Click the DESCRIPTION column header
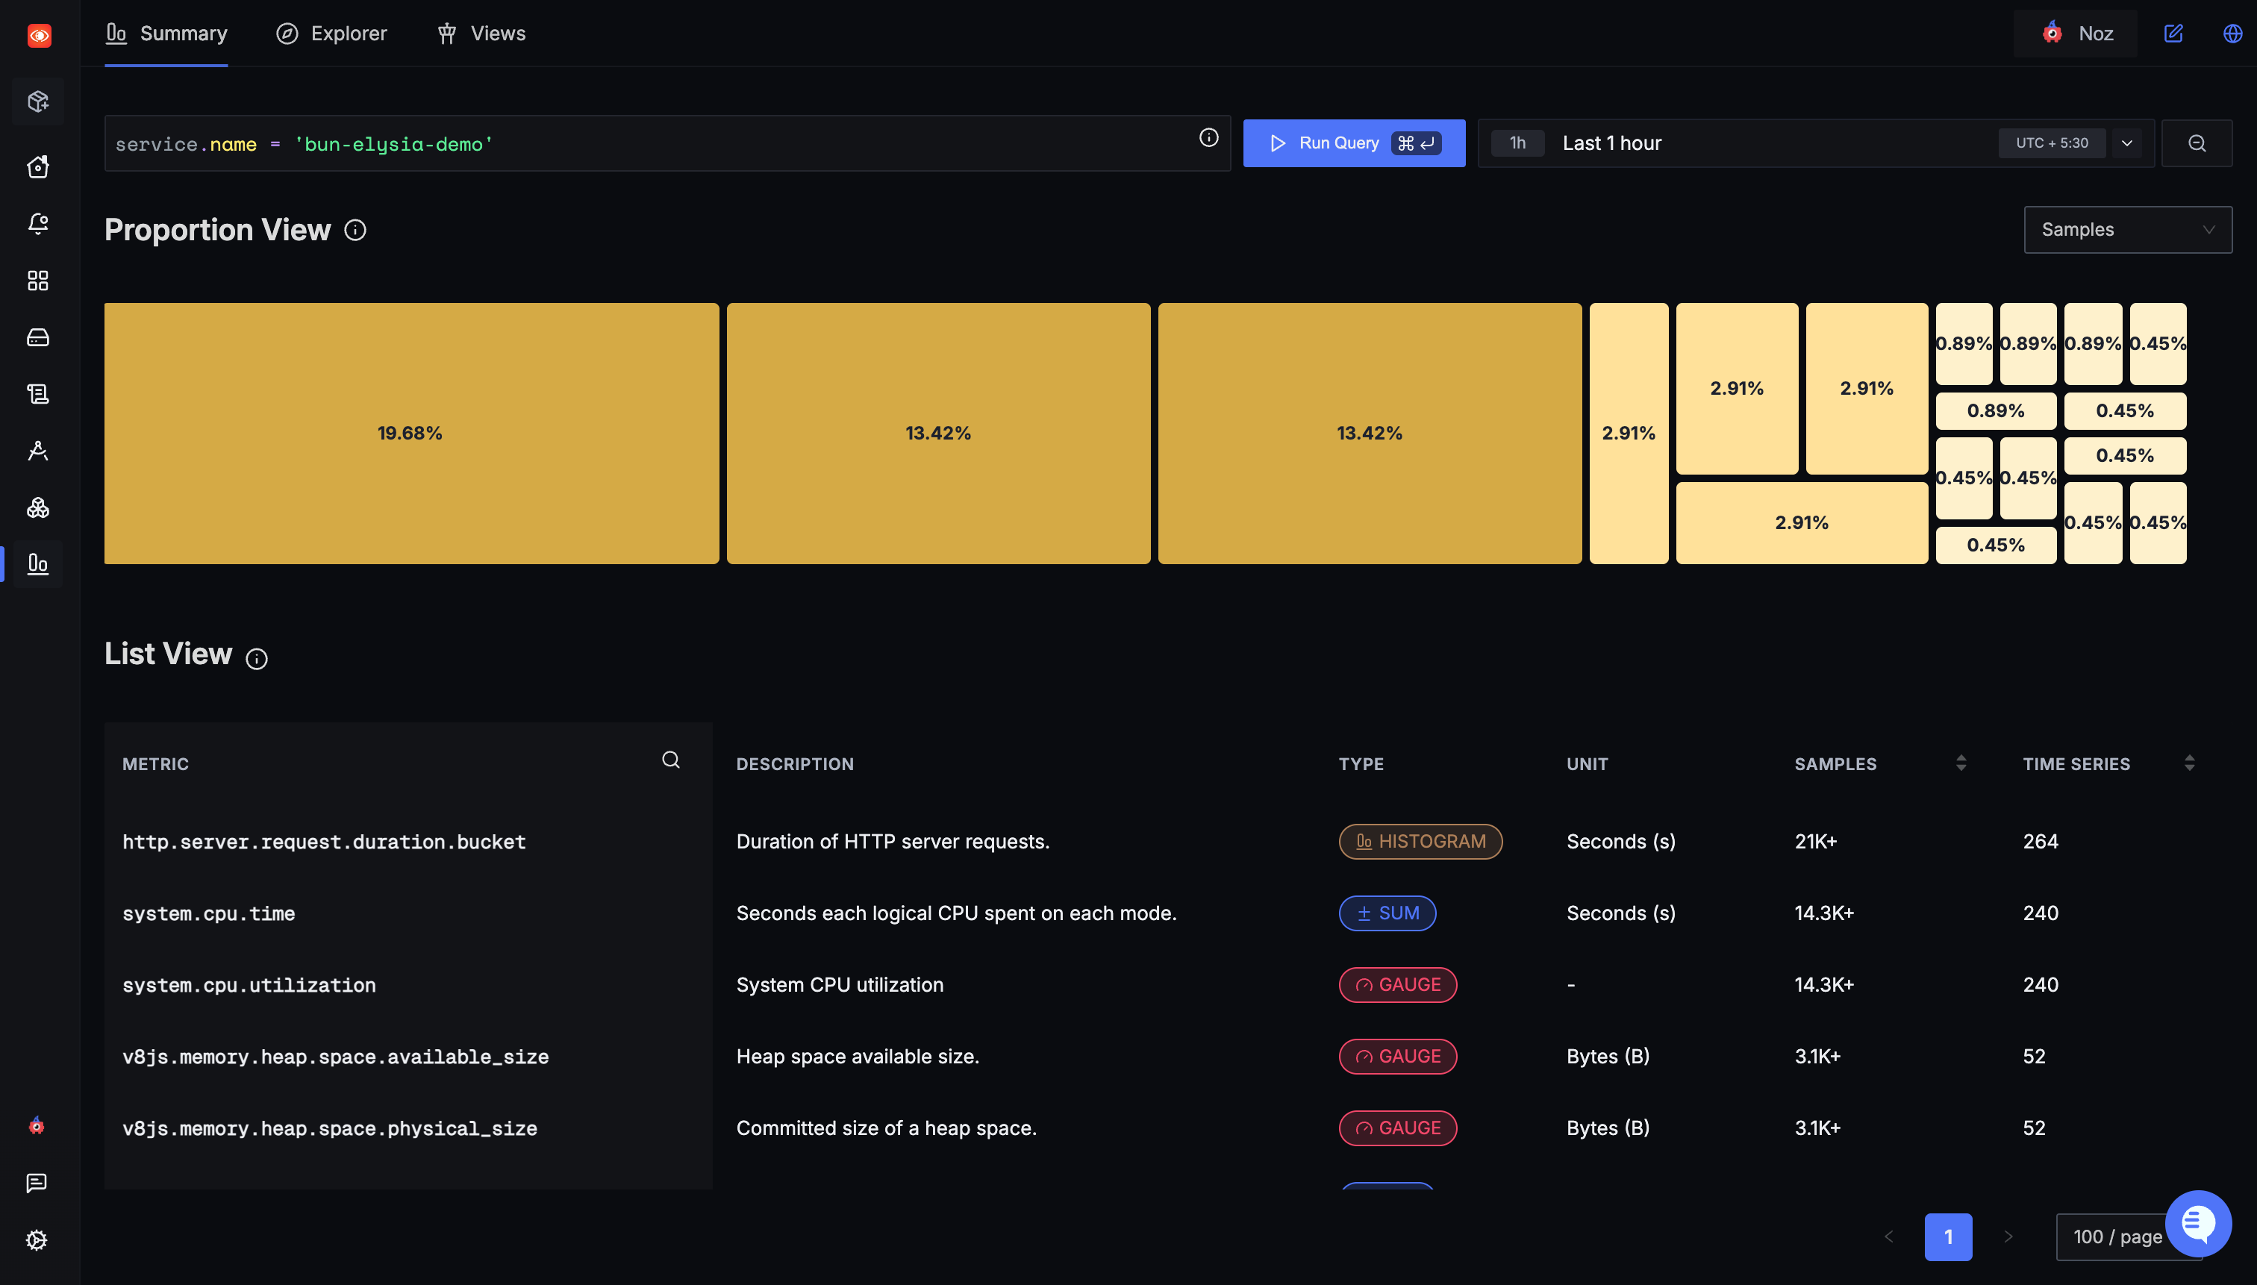2257x1285 pixels. [x=794, y=763]
